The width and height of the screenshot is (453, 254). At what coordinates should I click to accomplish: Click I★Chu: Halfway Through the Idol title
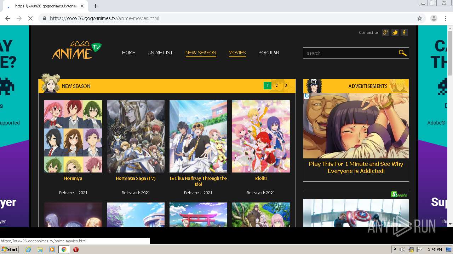pos(198,181)
